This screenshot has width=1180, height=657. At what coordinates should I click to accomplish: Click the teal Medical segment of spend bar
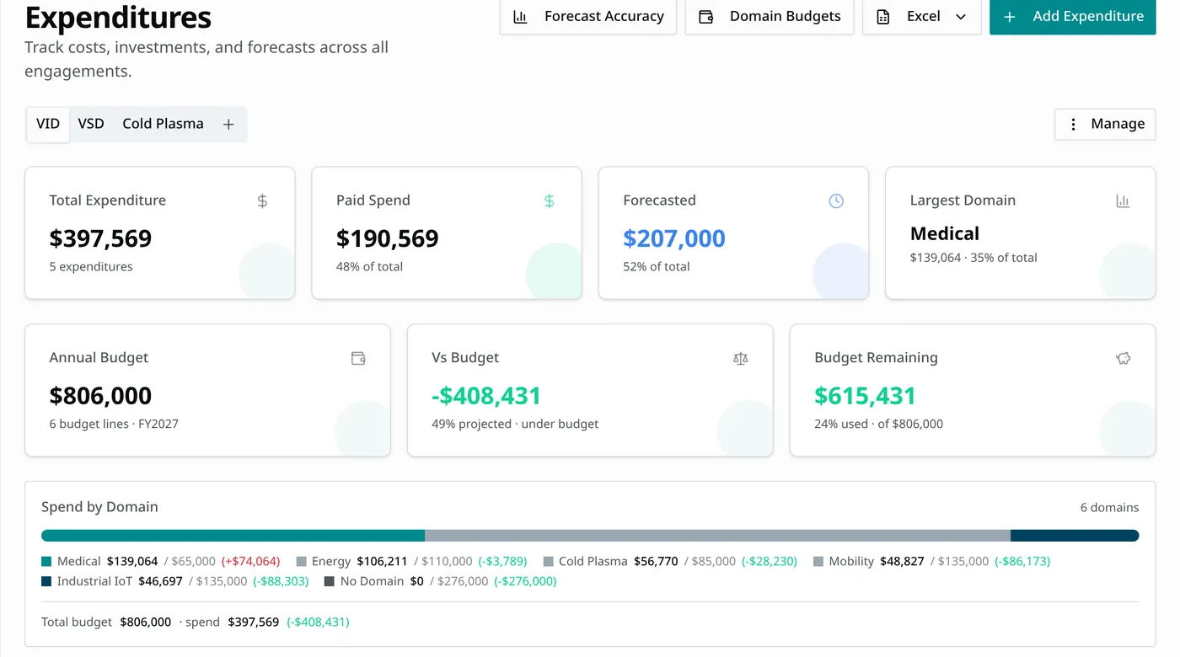233,536
